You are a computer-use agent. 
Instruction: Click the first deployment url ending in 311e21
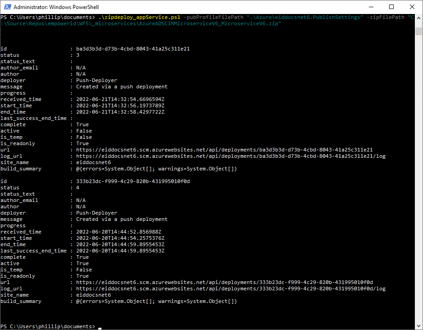tap(224, 150)
